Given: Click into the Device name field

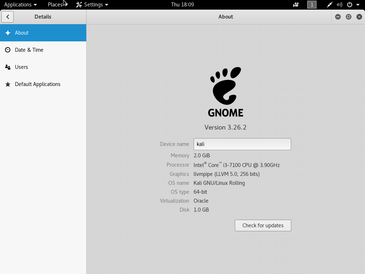Looking at the screenshot, I should (x=242, y=144).
